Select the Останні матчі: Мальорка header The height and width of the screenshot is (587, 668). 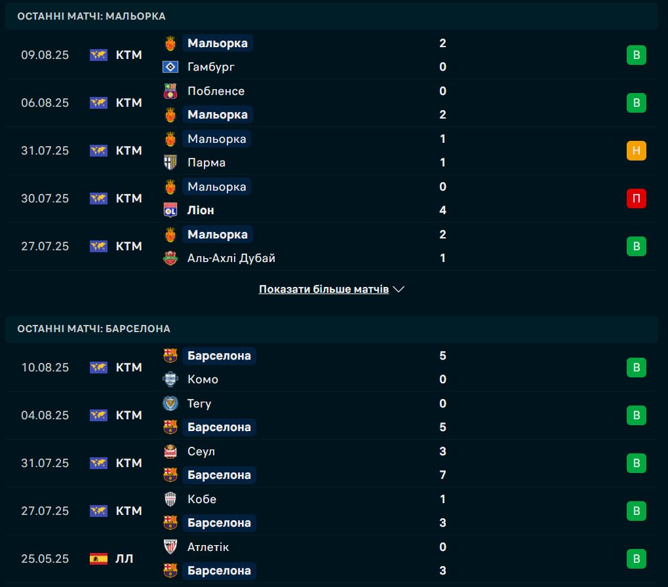click(x=91, y=16)
